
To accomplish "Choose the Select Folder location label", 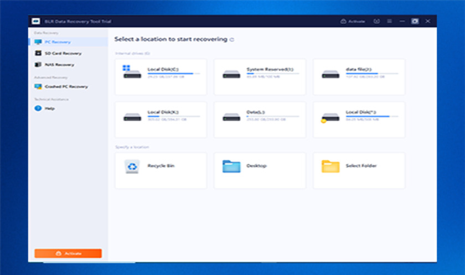I will click(x=361, y=166).
